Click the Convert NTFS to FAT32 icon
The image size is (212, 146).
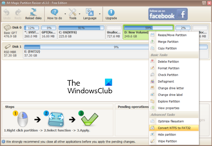click(152, 128)
